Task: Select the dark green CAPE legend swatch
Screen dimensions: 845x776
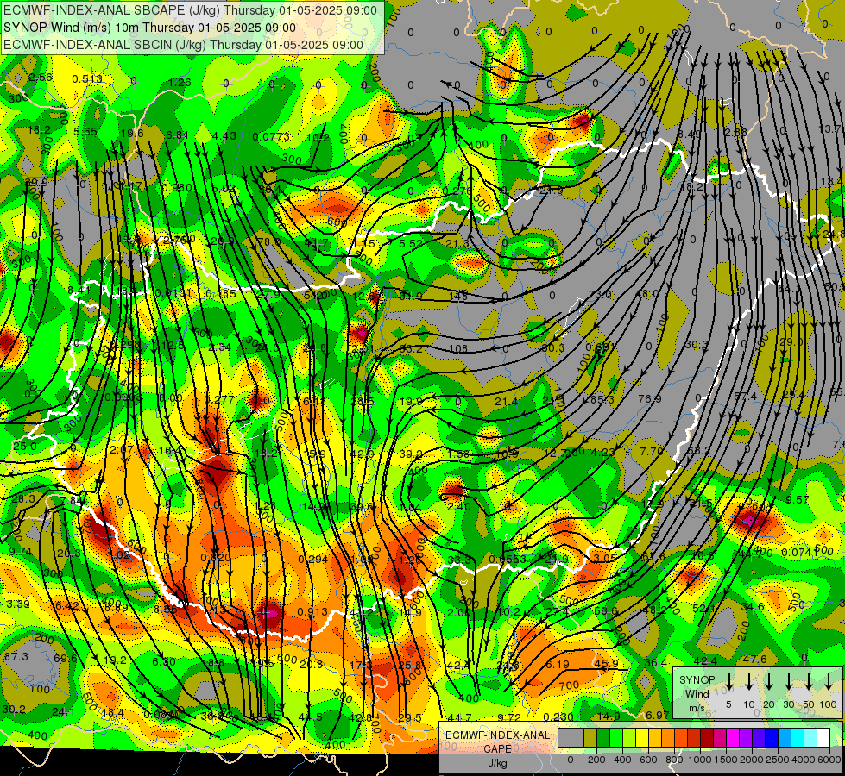Action: 603,738
